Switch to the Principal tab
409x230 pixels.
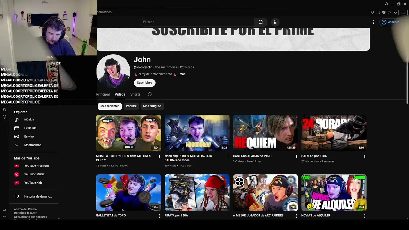pos(103,94)
